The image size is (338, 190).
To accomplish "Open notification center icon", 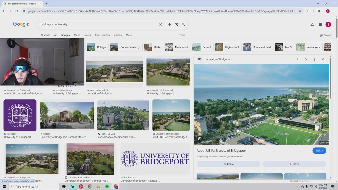I will pos(332,187).
